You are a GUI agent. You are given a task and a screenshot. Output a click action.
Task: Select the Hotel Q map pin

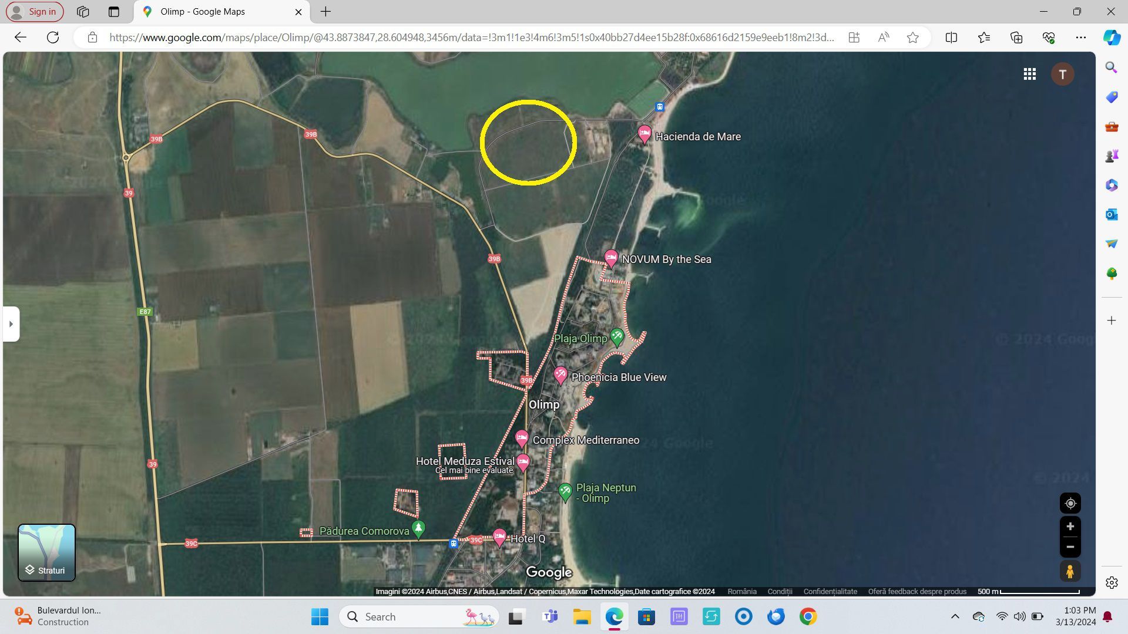(499, 535)
